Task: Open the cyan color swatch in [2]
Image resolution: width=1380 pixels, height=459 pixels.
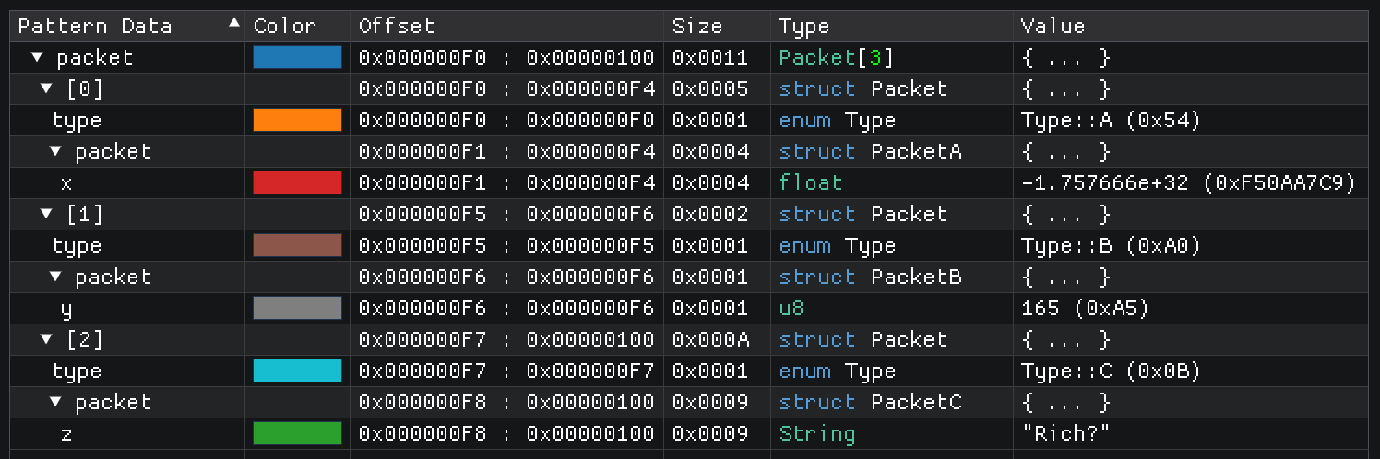Action: click(297, 371)
